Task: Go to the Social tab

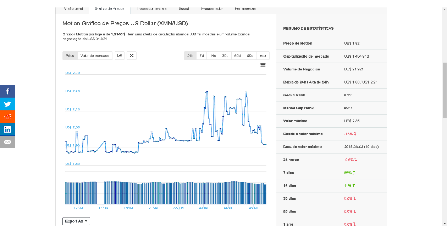Action: 184,9
